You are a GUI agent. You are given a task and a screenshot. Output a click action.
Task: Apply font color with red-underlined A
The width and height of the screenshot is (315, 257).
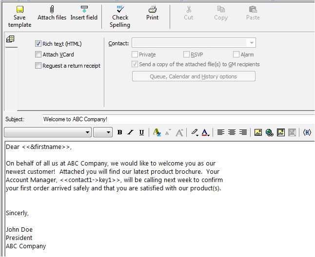click(204, 132)
